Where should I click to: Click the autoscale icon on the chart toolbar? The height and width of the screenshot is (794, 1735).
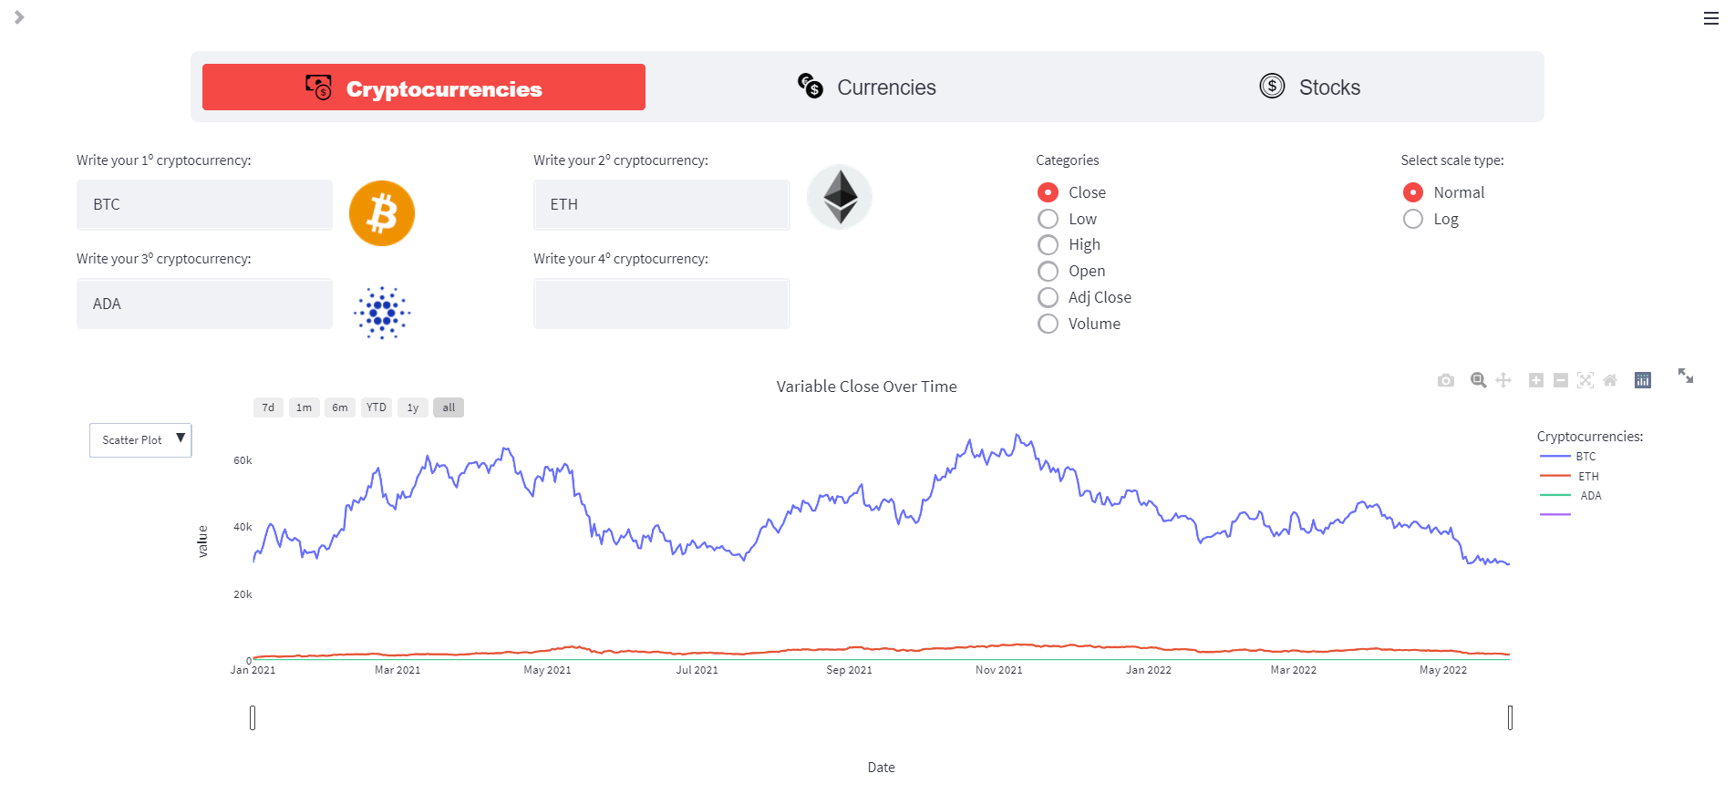[1585, 379]
